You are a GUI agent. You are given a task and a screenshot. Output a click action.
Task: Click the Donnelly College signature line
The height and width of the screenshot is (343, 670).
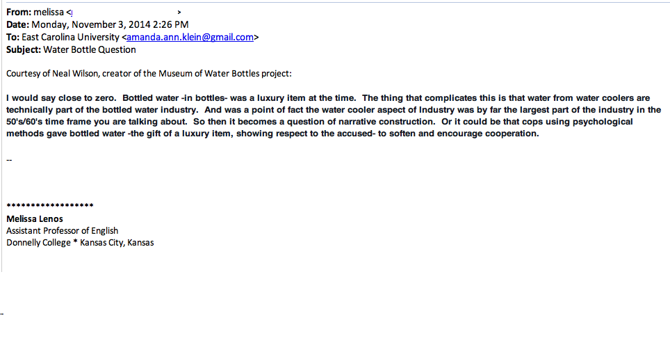(x=80, y=243)
